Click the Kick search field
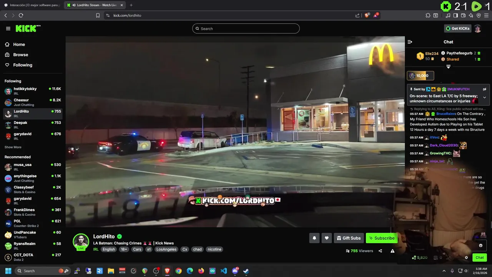Screen dimensions: 492x277 click(x=246, y=28)
